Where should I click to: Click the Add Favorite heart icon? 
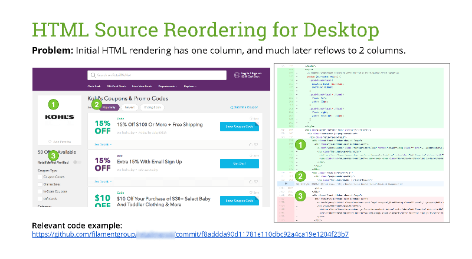click(50, 141)
